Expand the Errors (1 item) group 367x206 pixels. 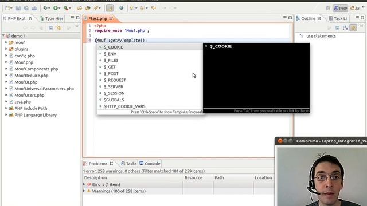(84, 184)
